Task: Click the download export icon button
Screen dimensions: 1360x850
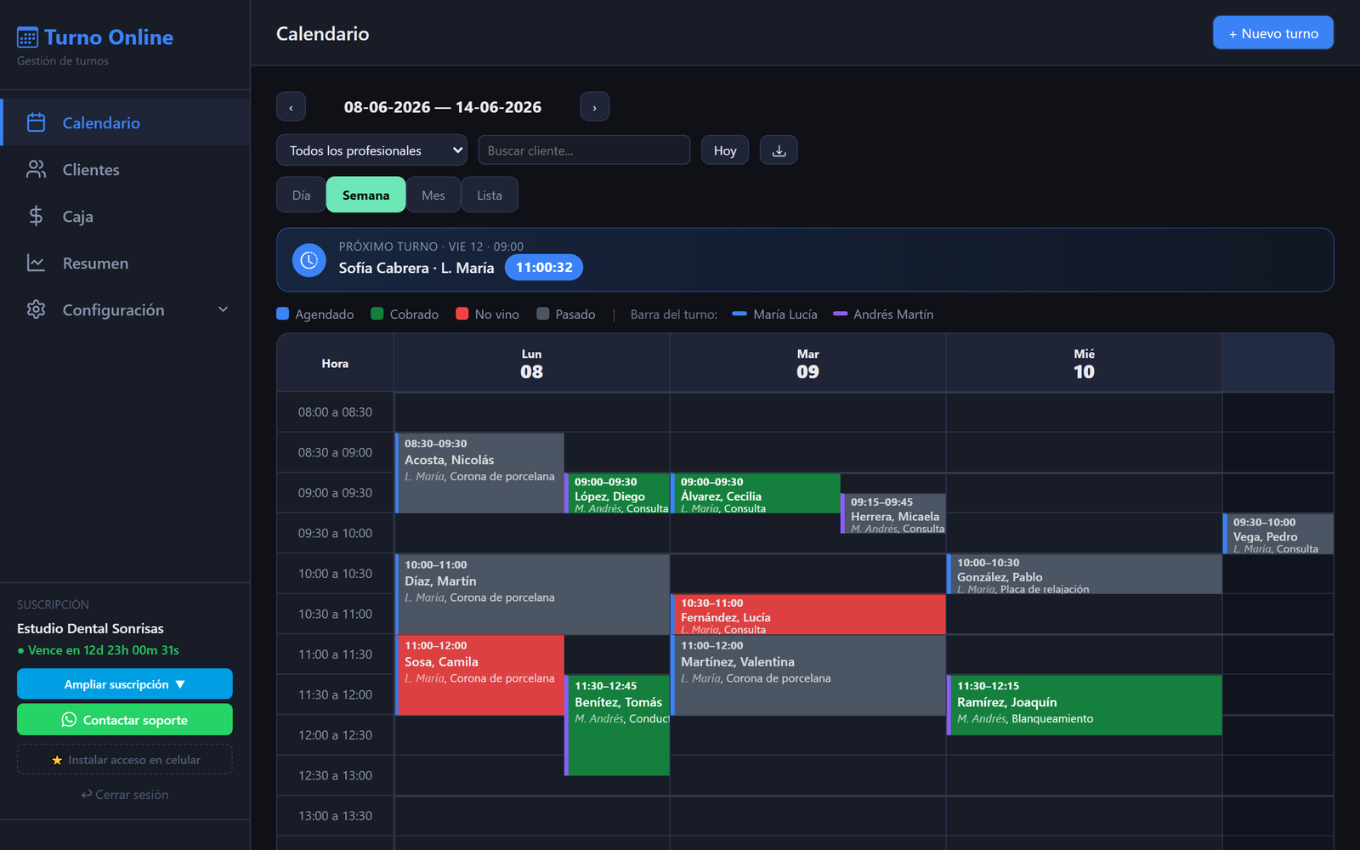Action: click(x=779, y=150)
